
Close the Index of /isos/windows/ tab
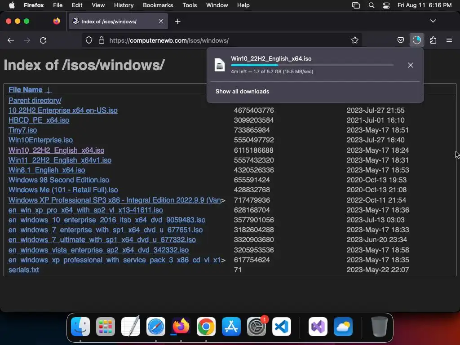(161, 21)
